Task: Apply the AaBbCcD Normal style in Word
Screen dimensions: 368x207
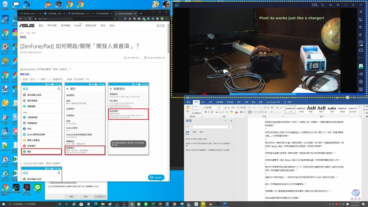Action: pyautogui.click(x=290, y=109)
